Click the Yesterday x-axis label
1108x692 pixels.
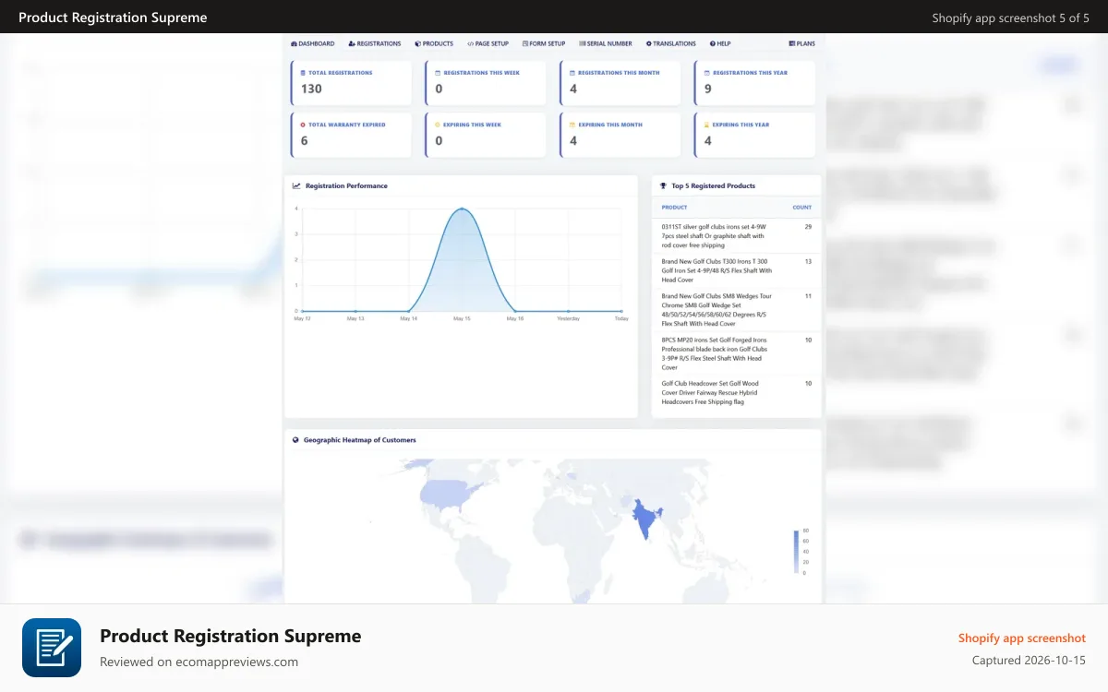pyautogui.click(x=568, y=318)
